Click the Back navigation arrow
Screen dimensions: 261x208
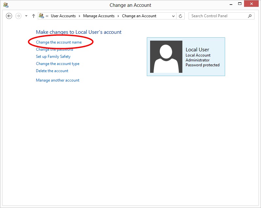pyautogui.click(x=9, y=16)
